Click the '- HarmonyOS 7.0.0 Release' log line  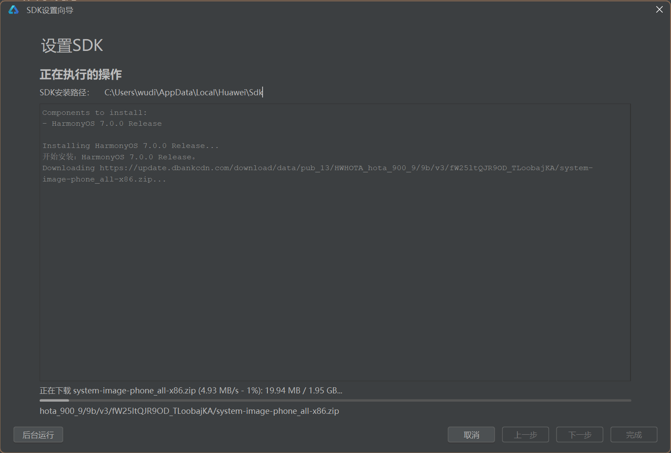102,124
